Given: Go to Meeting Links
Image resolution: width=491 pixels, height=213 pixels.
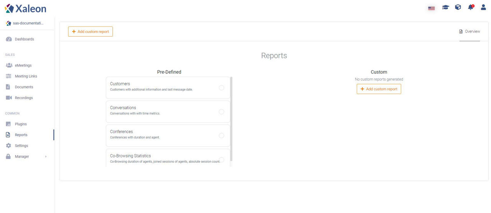Looking at the screenshot, I should click(27, 76).
